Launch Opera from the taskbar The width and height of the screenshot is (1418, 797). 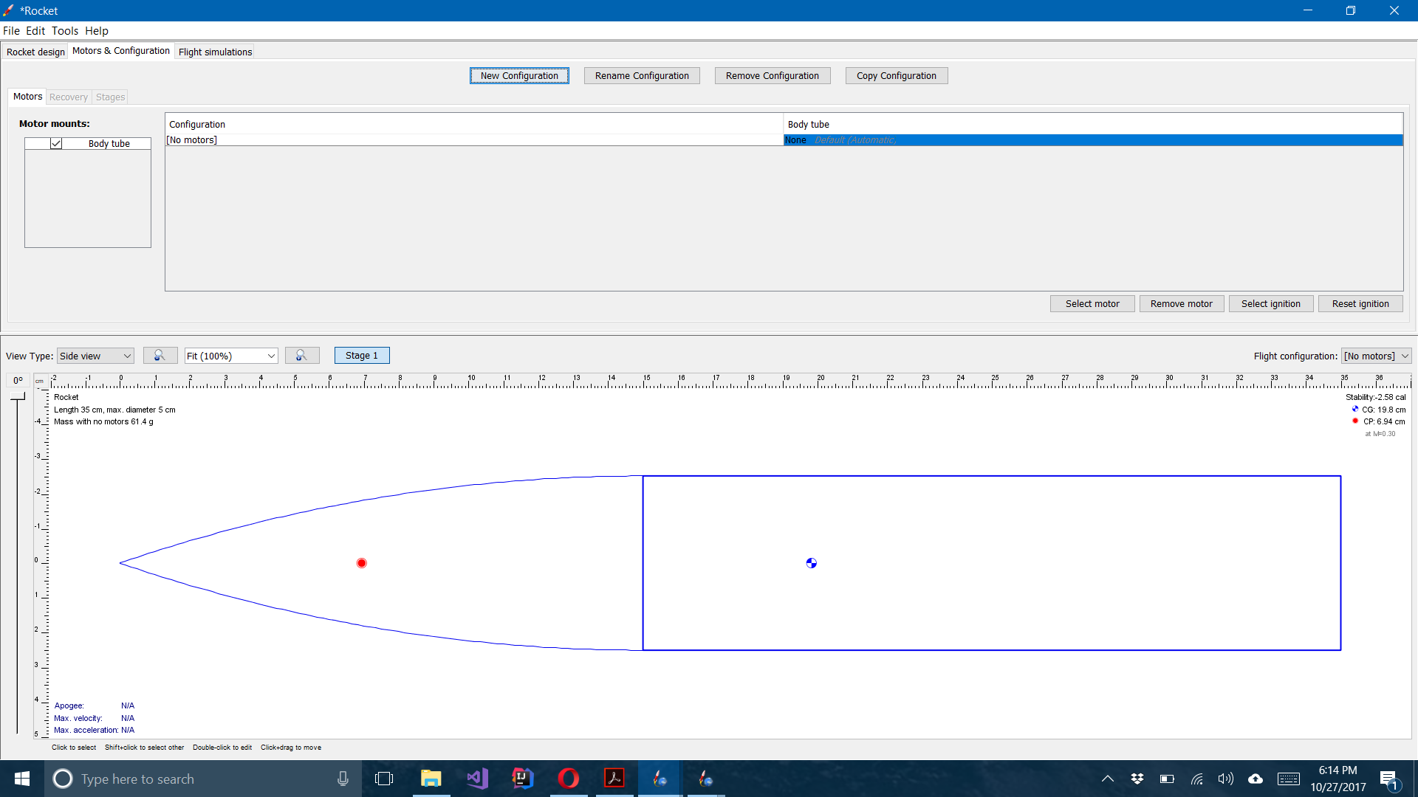(x=568, y=779)
